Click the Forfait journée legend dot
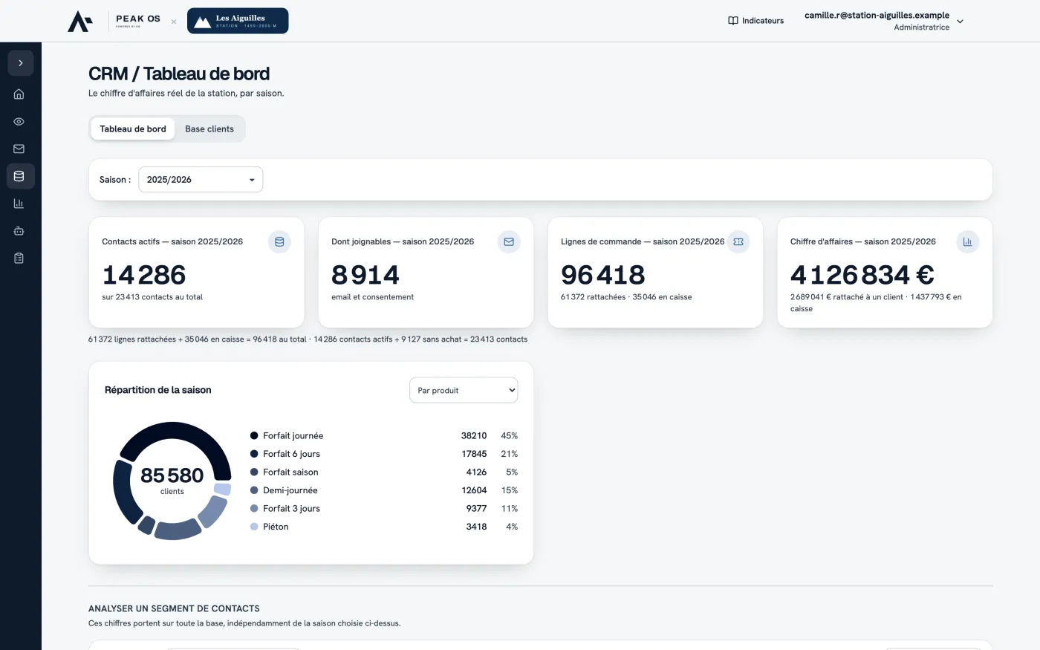Screen dimensions: 1040x650 (x=254, y=436)
